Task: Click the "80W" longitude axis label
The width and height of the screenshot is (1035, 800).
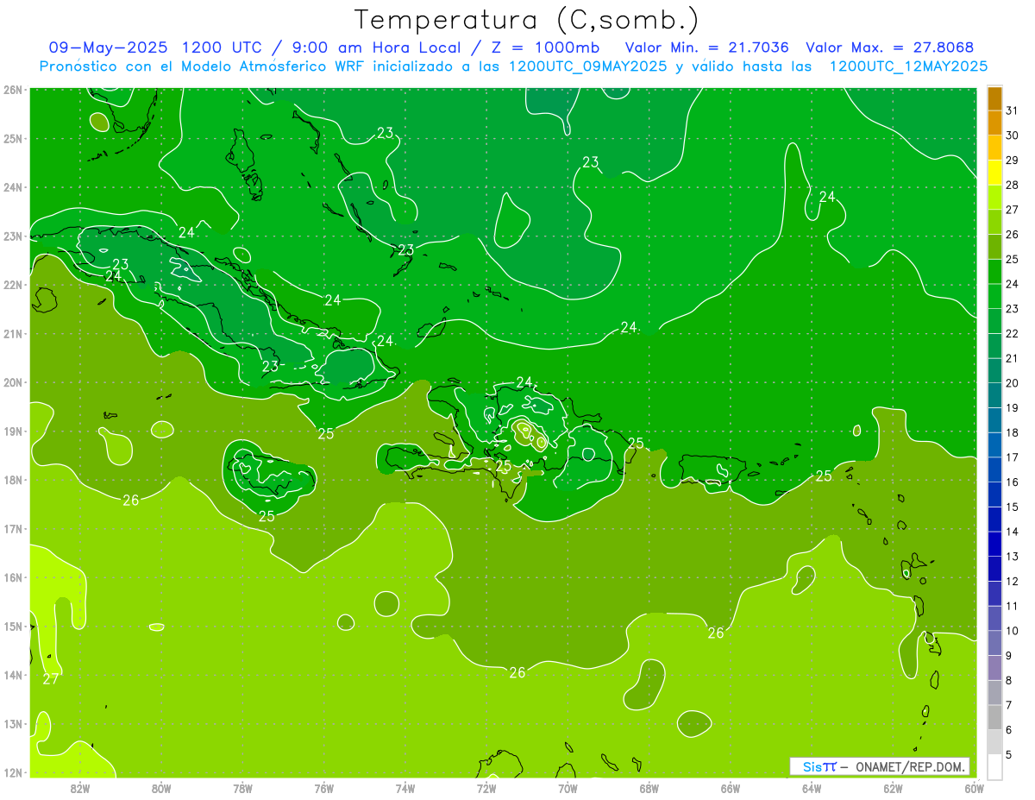Action: point(161,788)
